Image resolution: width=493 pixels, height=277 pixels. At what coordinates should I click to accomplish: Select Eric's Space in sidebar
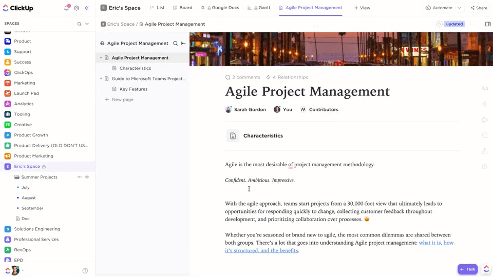pyautogui.click(x=27, y=166)
